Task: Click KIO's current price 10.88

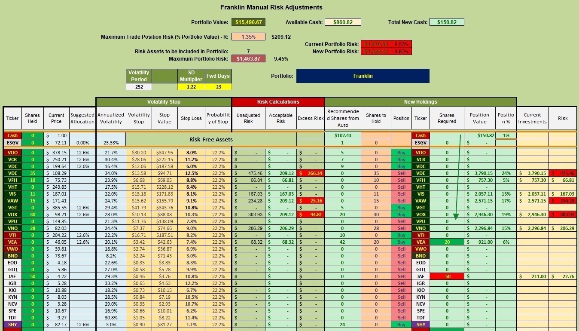Action: pos(56,290)
